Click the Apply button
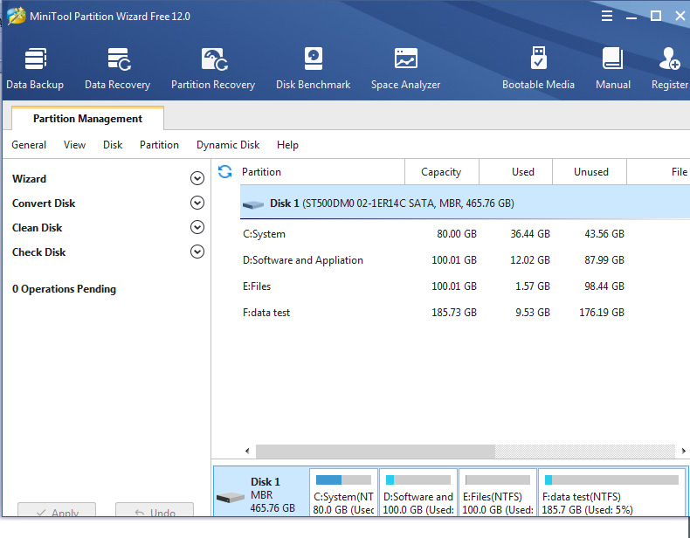690x538 pixels. click(x=57, y=510)
